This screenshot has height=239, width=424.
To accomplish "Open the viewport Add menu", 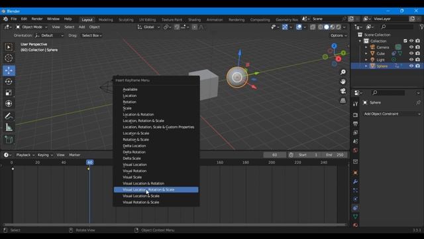I will 81,27.
